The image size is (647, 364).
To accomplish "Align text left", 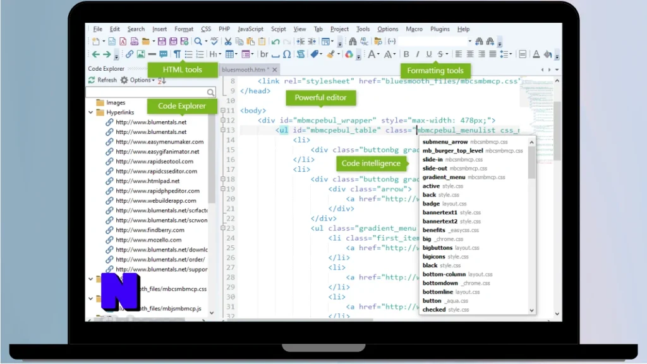I will coord(459,54).
